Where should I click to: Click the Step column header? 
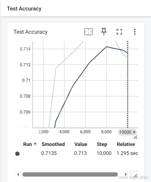pos(102,144)
